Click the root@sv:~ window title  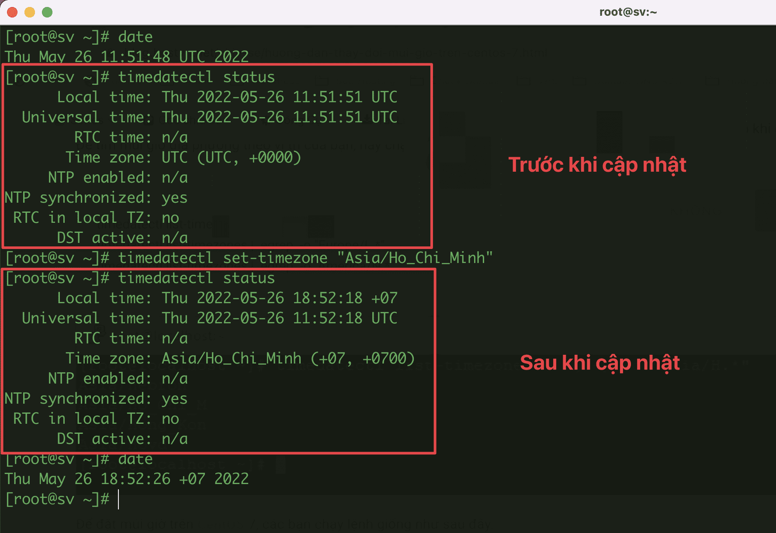(627, 12)
